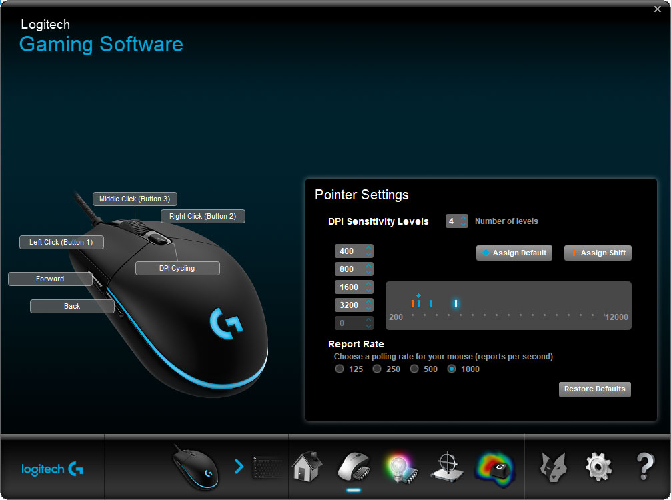The image size is (671, 500).
Task: Click the DPI Cycling button label
Action: tap(177, 268)
